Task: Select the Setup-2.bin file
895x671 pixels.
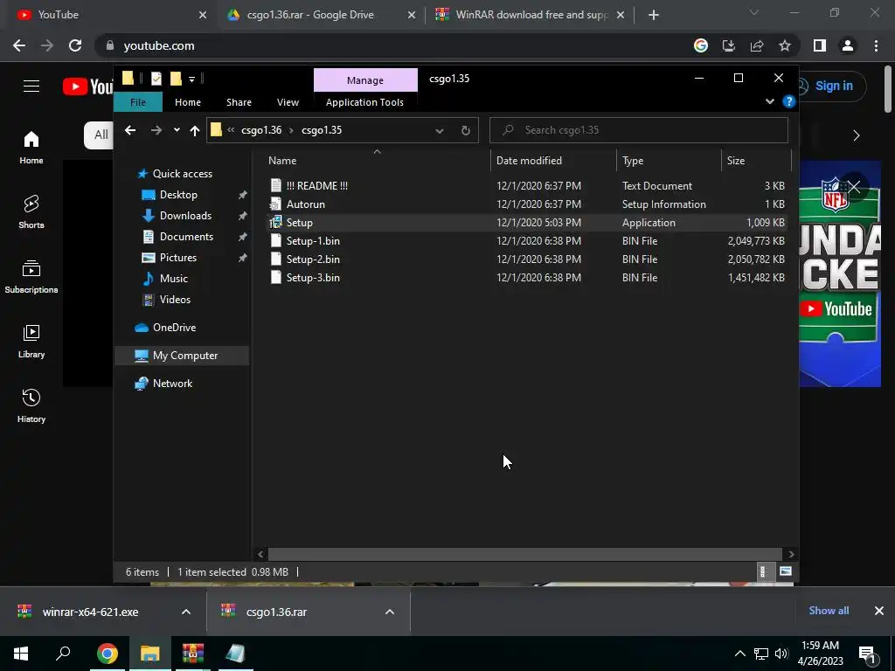Action: coord(313,259)
